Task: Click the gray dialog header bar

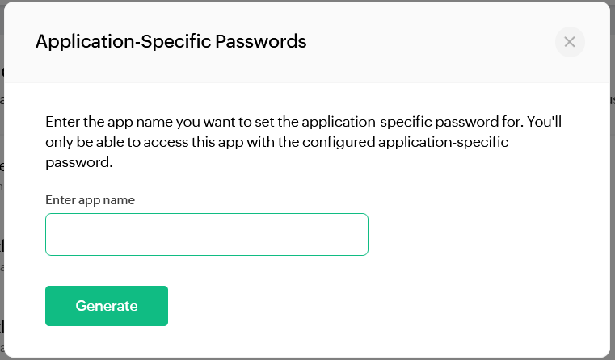Action: pos(307,42)
